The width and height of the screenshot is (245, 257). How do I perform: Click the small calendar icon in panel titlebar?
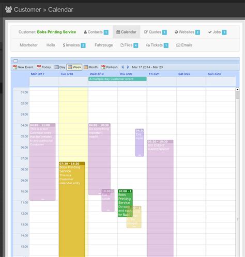[16, 61]
